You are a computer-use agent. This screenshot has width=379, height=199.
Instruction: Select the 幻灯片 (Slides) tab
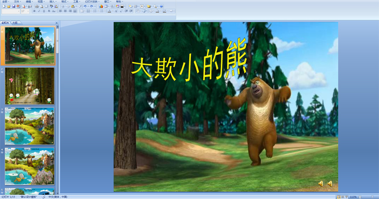pos(5,23)
